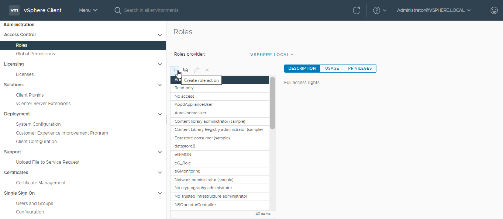Collapse the Deployment section
Screen dimensions: 503x219
tap(160, 114)
